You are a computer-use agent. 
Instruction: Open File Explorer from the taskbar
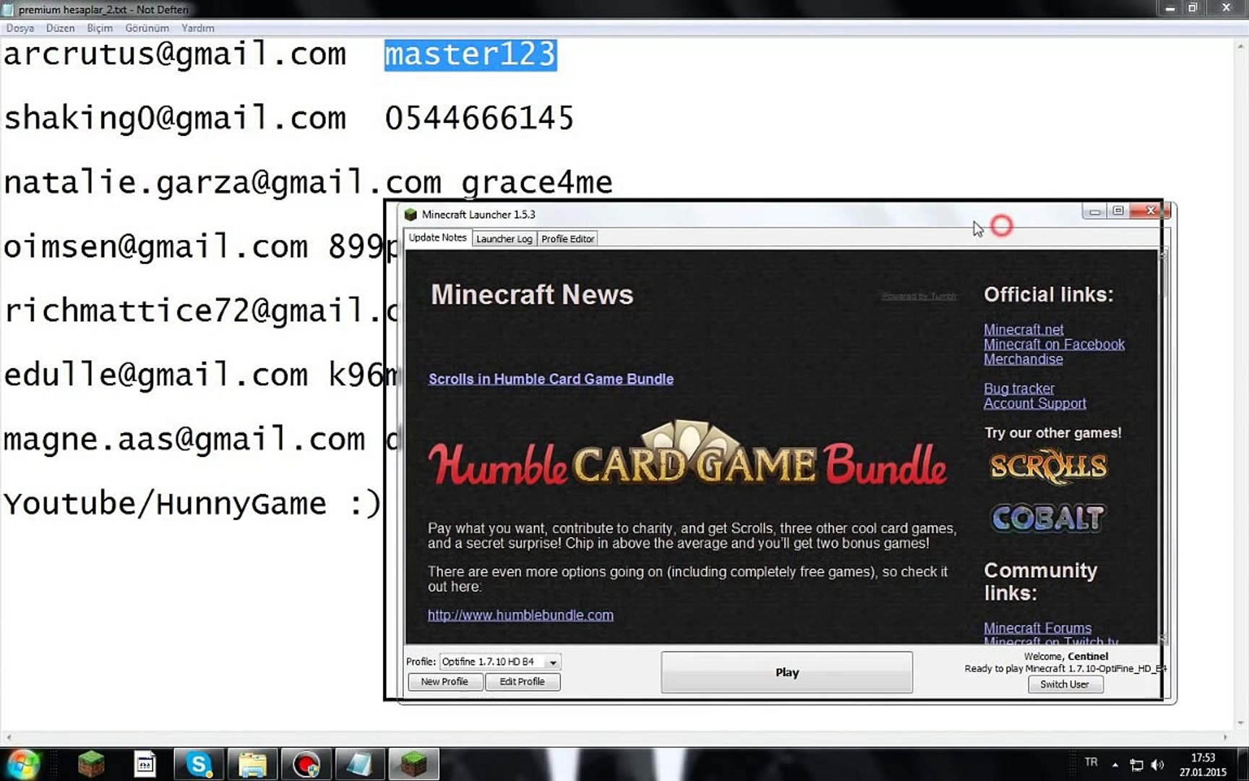tap(252, 764)
